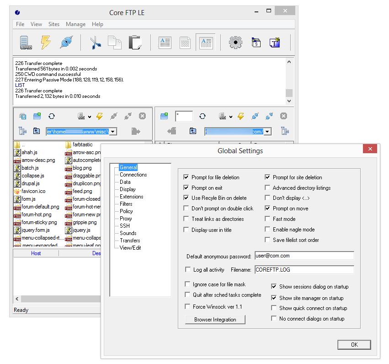Close the Global Settings dialog

pyautogui.click(x=370, y=149)
